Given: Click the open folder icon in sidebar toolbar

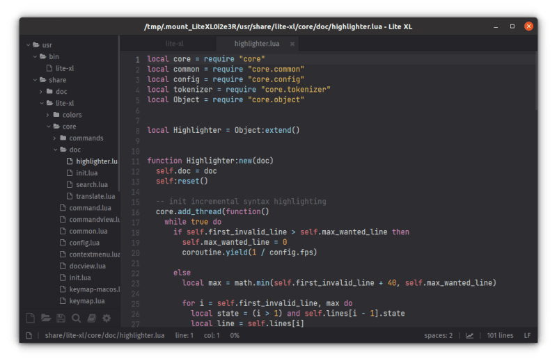Looking at the screenshot, I should point(45,318).
